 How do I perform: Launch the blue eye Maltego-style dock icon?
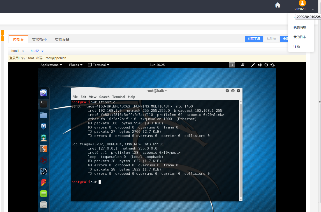click(x=43, y=171)
